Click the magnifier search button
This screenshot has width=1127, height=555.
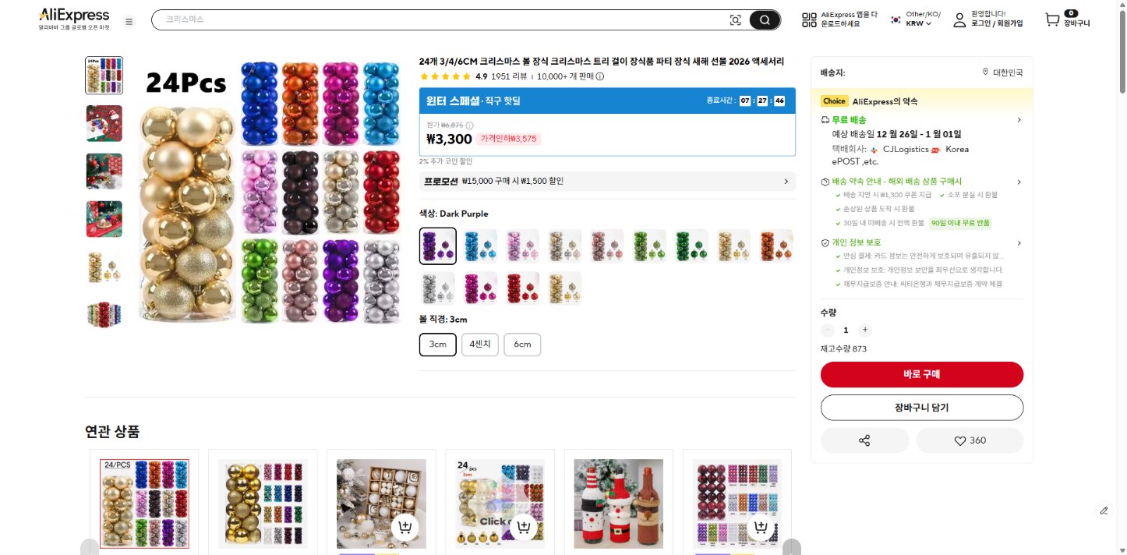765,20
